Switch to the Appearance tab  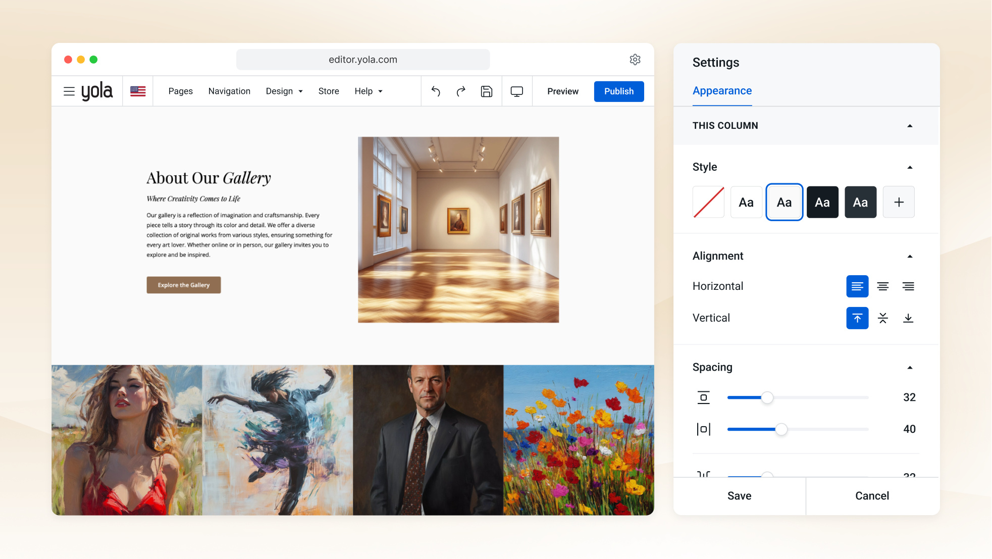(x=722, y=91)
